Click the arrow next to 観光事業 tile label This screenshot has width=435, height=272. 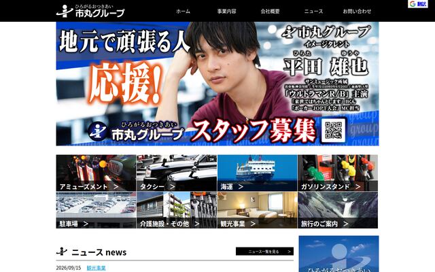pos(253,224)
